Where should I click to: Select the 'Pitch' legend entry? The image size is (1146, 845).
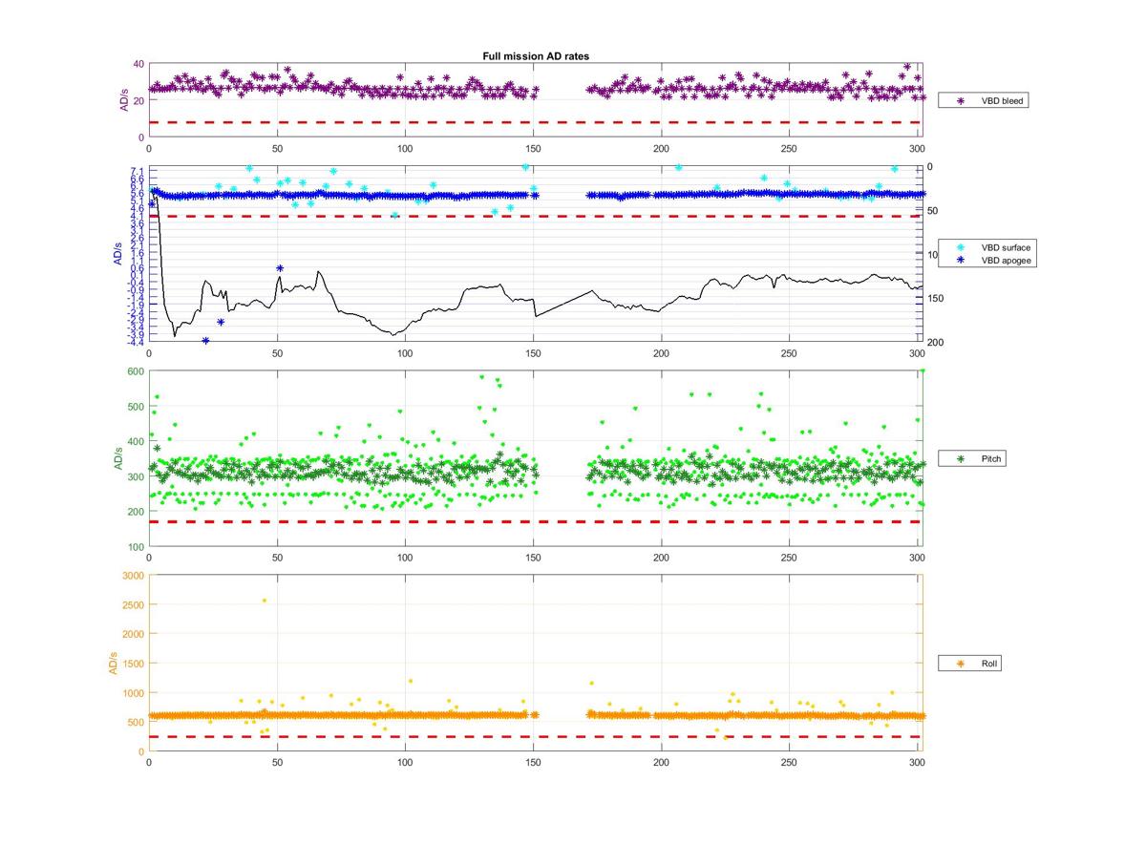[x=972, y=459]
